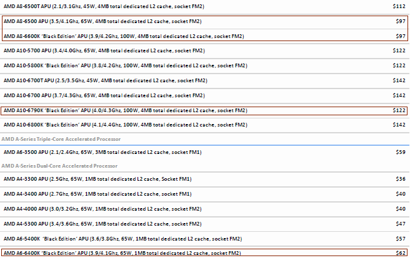Select the AMD A4-3400 APU row
This screenshot has width=410, height=258.
pyautogui.click(x=97, y=194)
